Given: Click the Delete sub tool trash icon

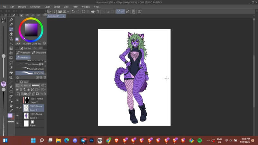Looking at the screenshot, I should [x=45, y=77].
